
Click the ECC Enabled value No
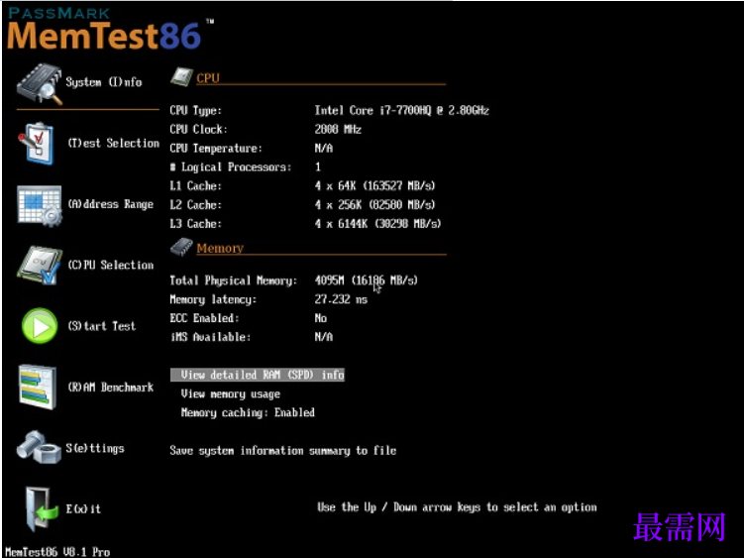321,318
